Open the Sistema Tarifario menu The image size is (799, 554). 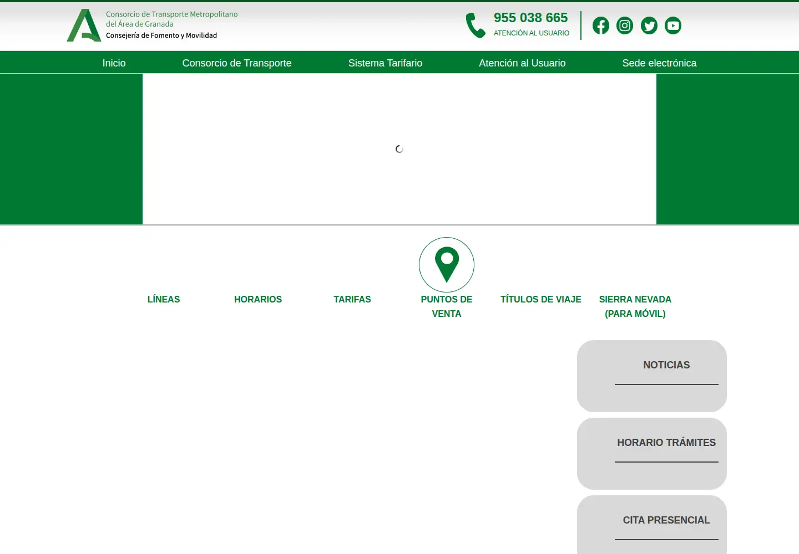385,63
